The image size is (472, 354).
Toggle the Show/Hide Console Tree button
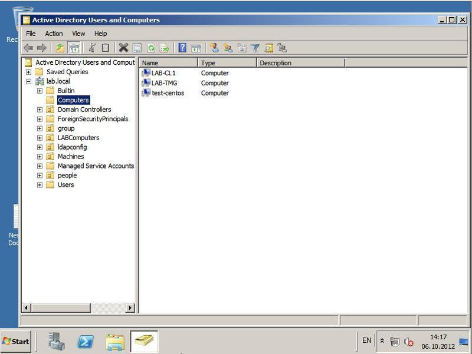click(x=74, y=48)
